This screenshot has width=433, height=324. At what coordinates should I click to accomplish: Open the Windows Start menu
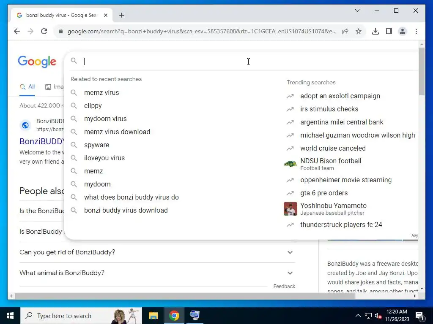pyautogui.click(x=10, y=316)
